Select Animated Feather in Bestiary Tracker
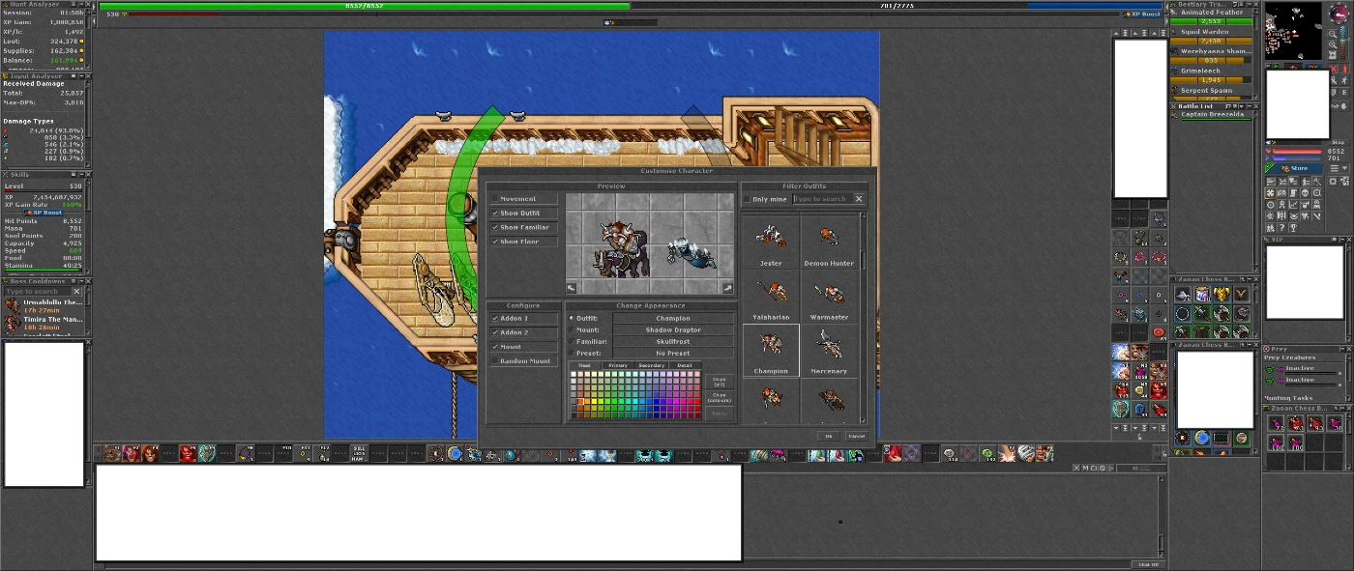 point(1212,13)
